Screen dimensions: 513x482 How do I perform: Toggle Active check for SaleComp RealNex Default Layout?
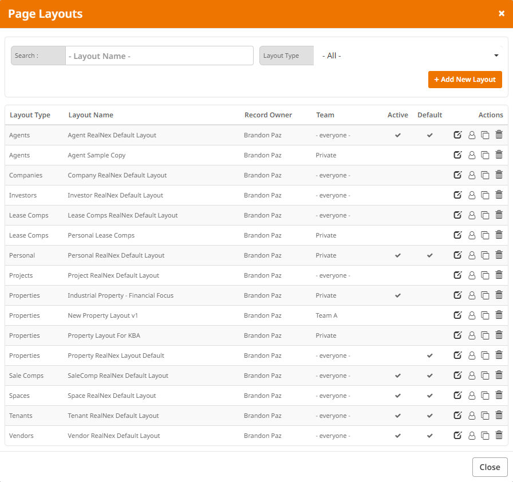click(398, 376)
